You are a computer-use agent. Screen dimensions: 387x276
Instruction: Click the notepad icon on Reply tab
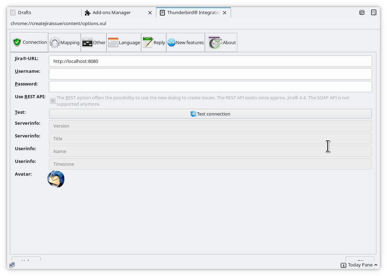[148, 43]
